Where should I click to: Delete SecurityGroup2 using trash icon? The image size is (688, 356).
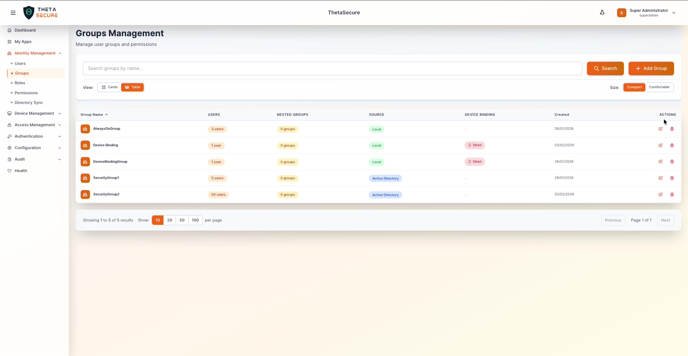[672, 194]
